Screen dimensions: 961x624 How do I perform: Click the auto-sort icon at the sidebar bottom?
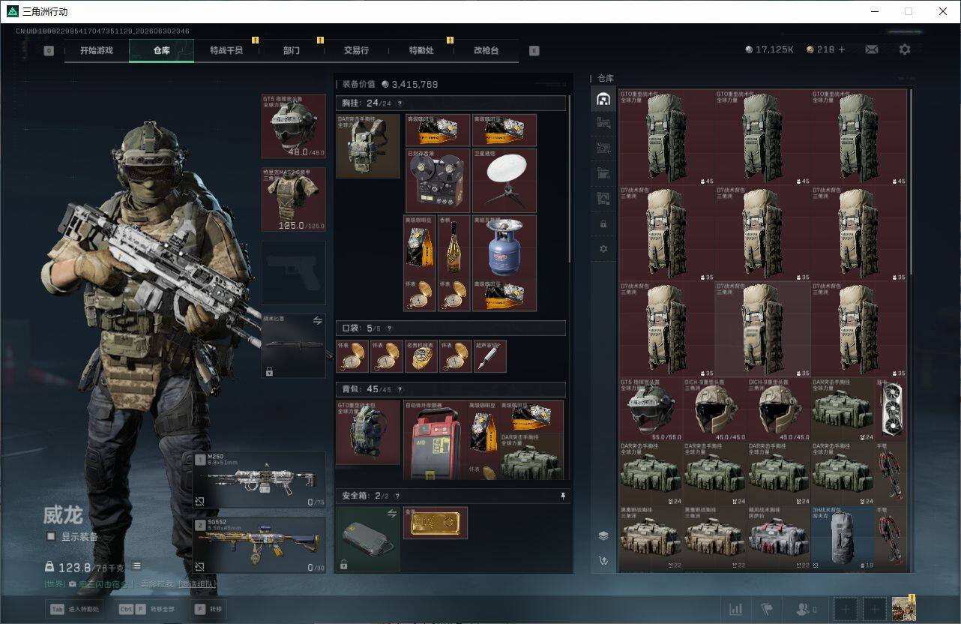(x=603, y=560)
